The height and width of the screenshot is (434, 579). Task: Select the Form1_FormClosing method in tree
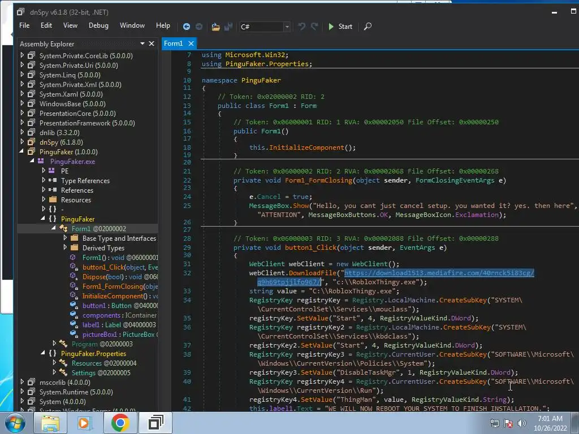[x=120, y=287]
